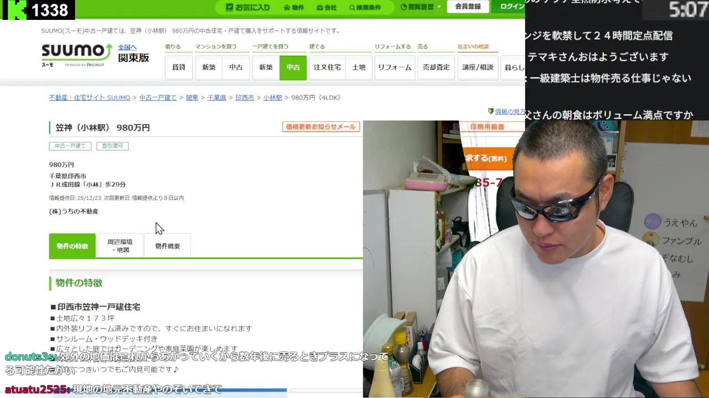This screenshot has height=398, width=709.
Task: Open breadcrumb 中古一戸建て
Action: click(x=158, y=98)
